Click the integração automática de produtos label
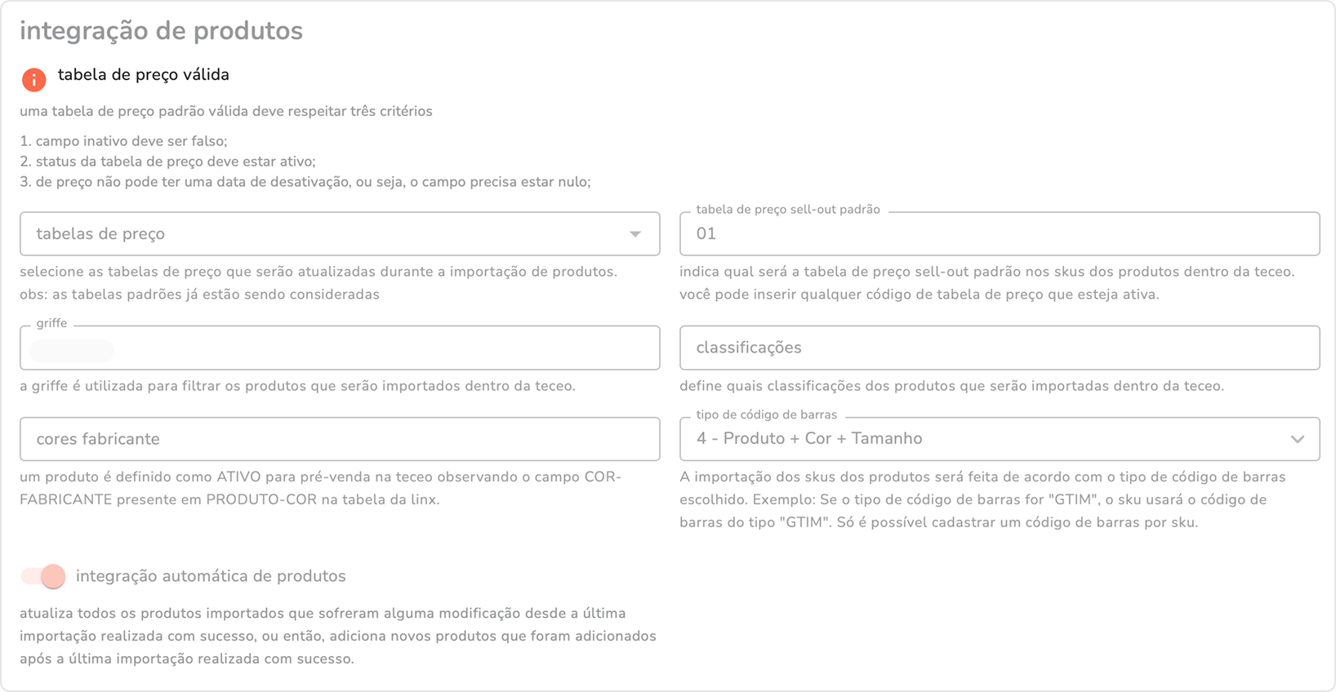 [x=211, y=576]
